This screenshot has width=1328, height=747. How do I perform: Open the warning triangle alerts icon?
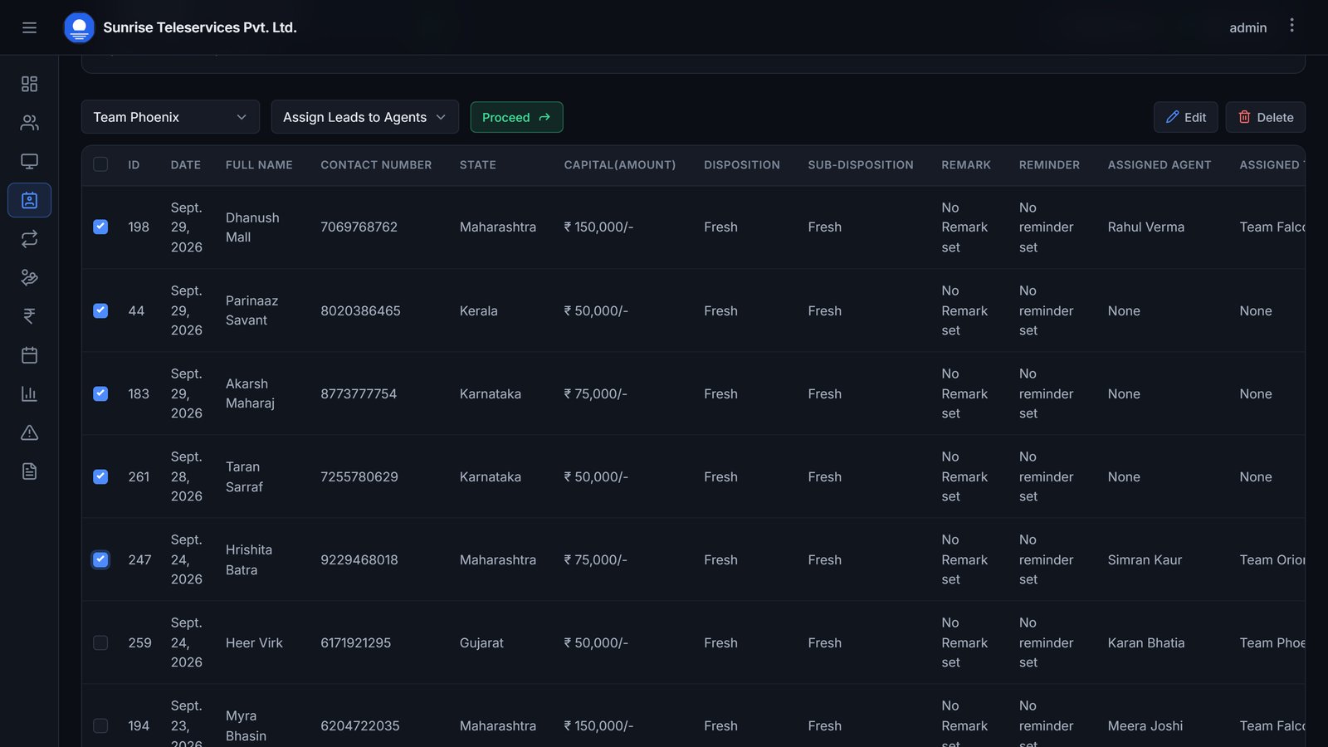coord(29,432)
